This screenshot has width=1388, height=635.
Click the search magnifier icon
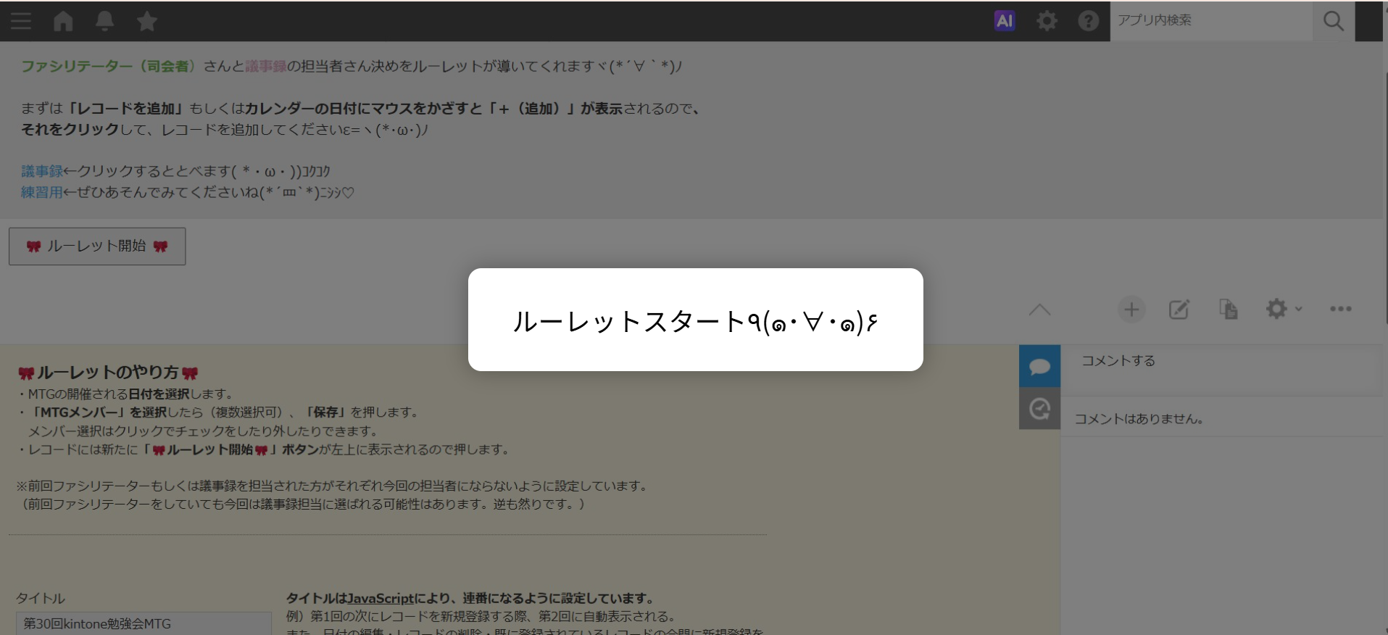[x=1334, y=21]
